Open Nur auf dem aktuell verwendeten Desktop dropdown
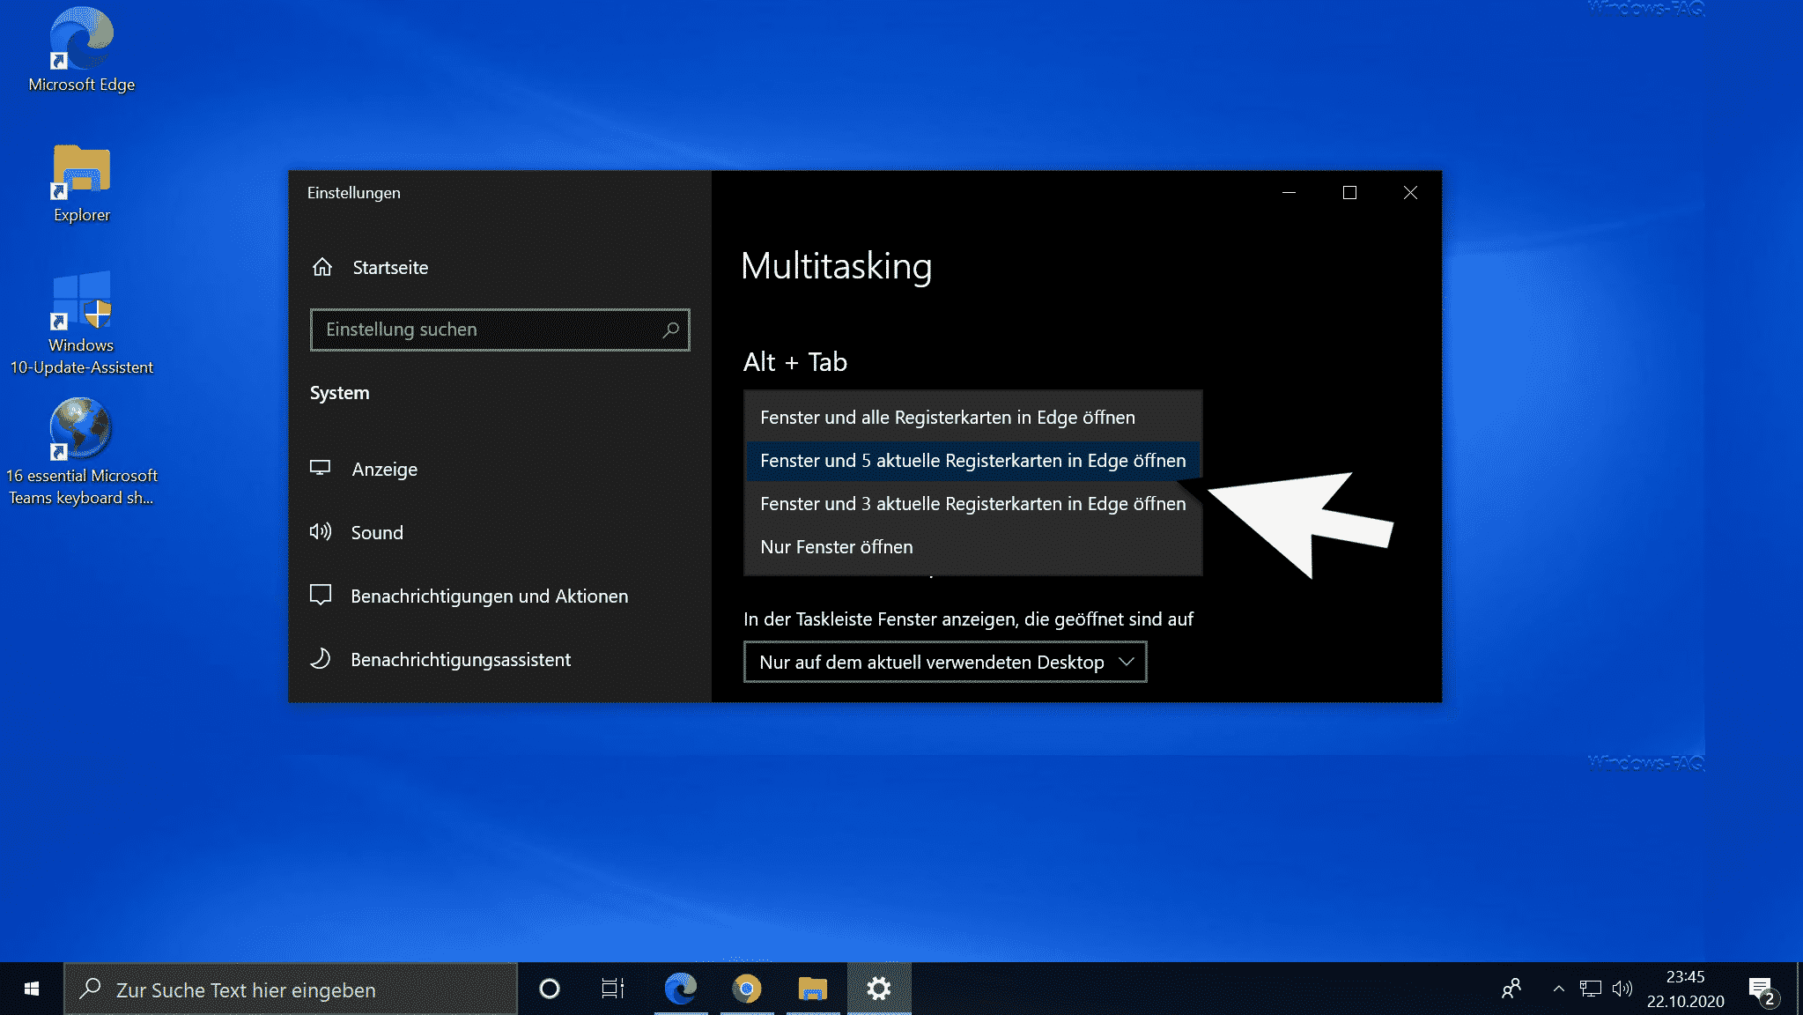 tap(945, 662)
